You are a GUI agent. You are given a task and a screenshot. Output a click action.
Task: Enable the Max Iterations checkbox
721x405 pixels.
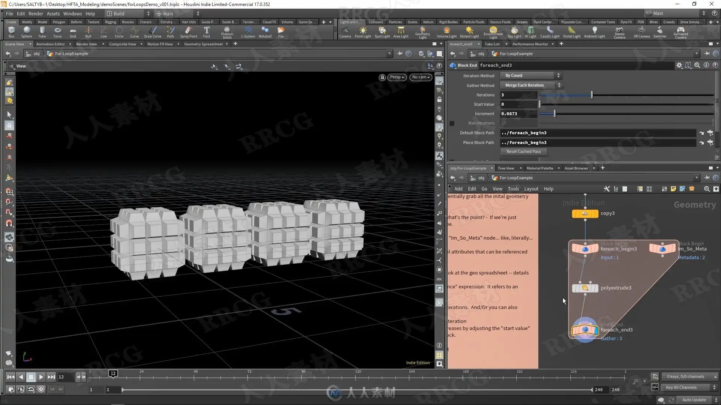[452, 123]
